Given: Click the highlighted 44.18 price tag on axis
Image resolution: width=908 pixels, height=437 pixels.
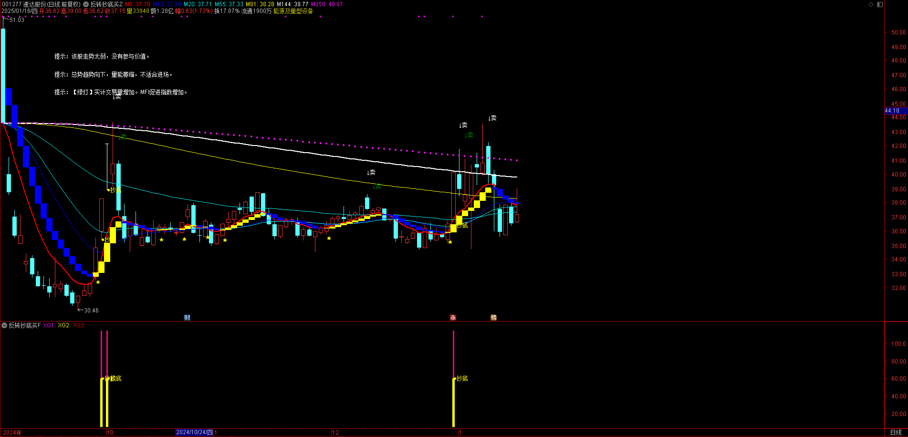Looking at the screenshot, I should coord(896,111).
